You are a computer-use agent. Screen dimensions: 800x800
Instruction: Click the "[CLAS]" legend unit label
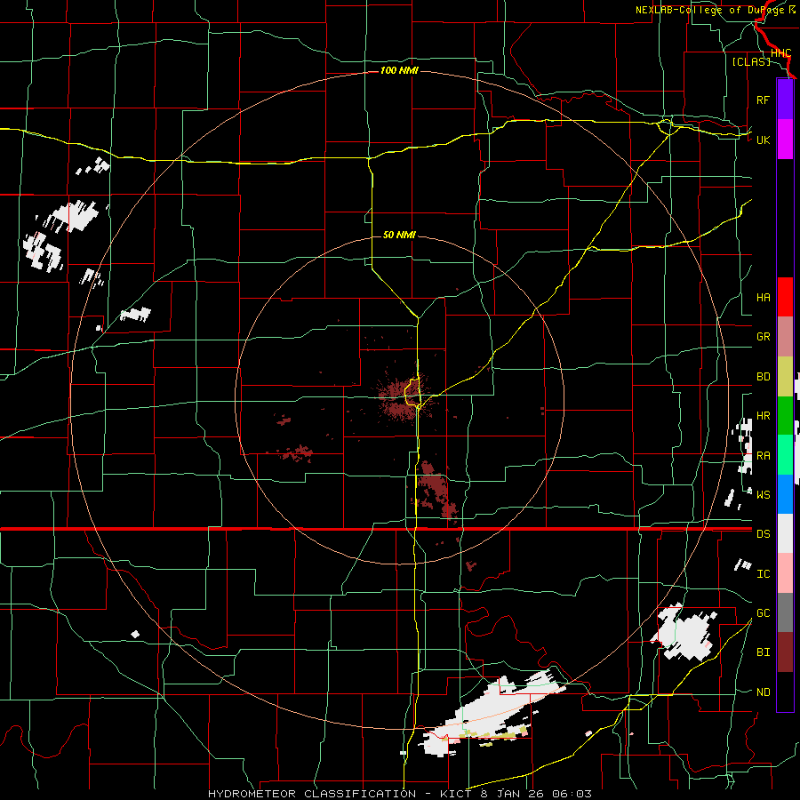click(751, 61)
